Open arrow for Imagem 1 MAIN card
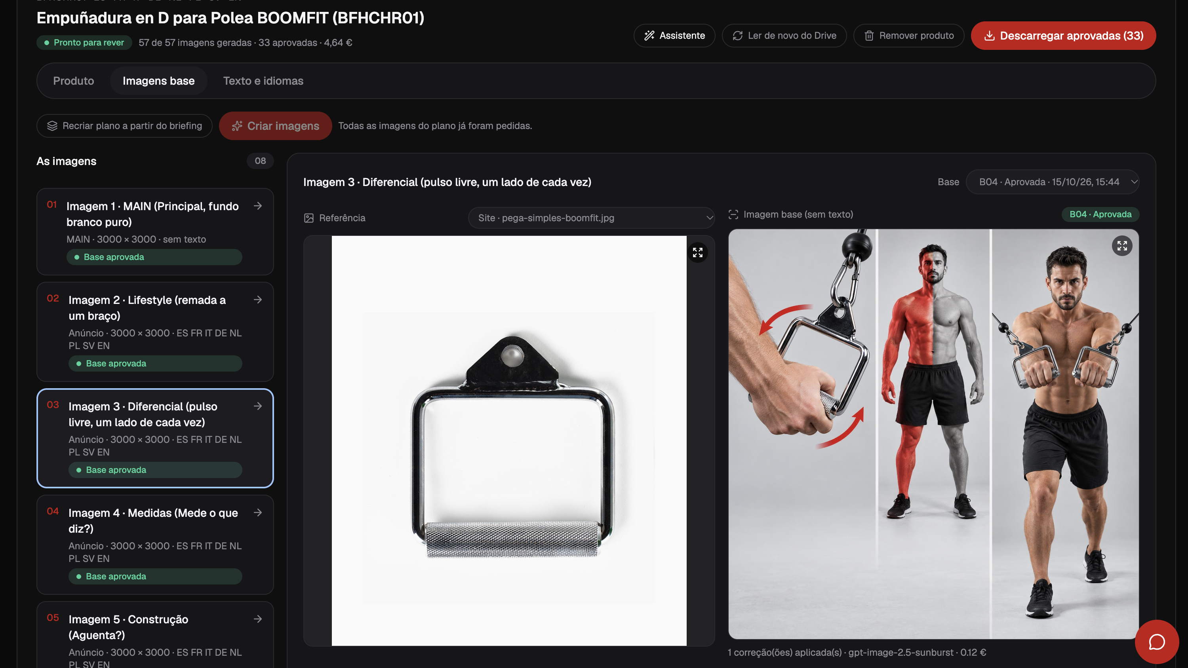1188x668 pixels. pyautogui.click(x=258, y=206)
